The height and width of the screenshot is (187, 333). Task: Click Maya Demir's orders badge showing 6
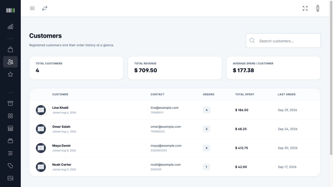[x=207, y=148]
